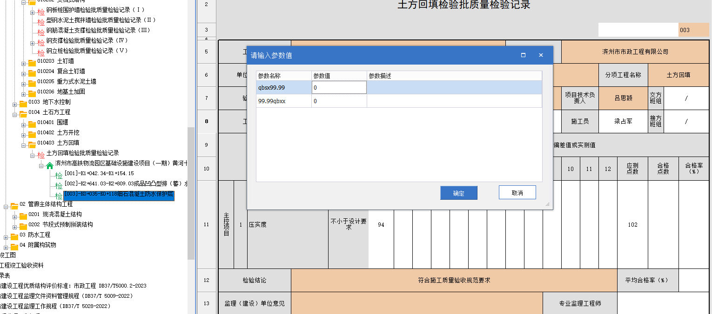The height and width of the screenshot is (314, 712).
Task: Click the red 检 icon of 土方回填检验批质量检验记录
Action: coord(41,155)
